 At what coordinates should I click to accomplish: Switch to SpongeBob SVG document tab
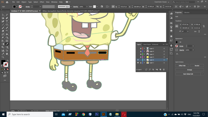pos(70,11)
